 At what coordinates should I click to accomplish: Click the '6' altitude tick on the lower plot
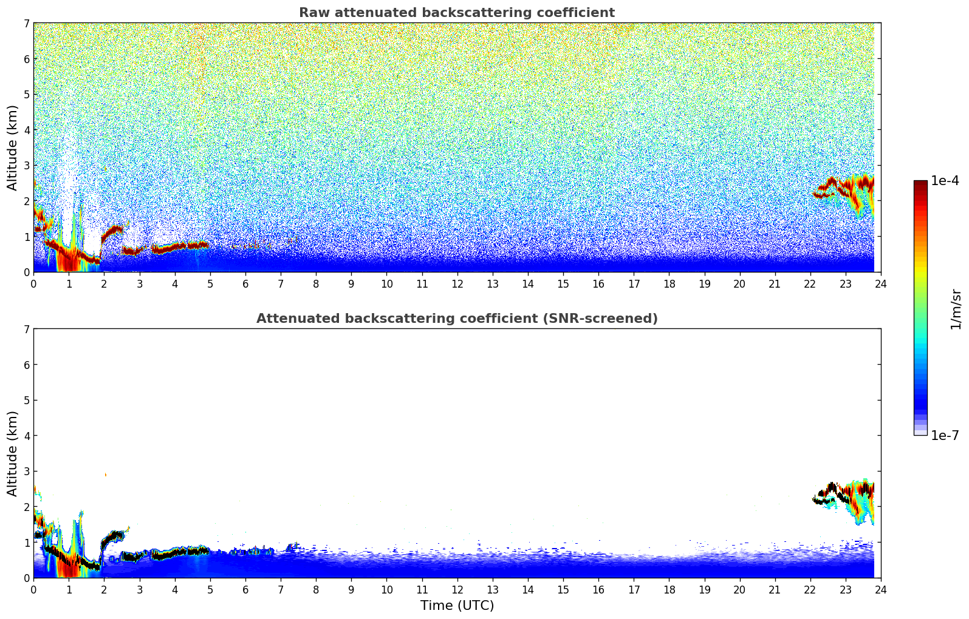27,365
